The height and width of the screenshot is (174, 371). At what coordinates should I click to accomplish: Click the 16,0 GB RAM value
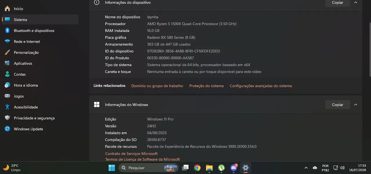153,31
